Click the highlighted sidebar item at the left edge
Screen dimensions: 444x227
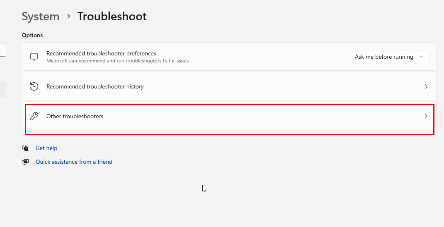click(2, 89)
